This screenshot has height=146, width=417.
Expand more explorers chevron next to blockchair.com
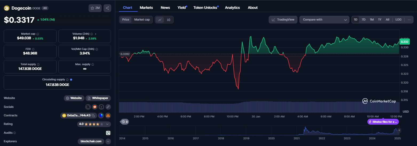pos(108,141)
